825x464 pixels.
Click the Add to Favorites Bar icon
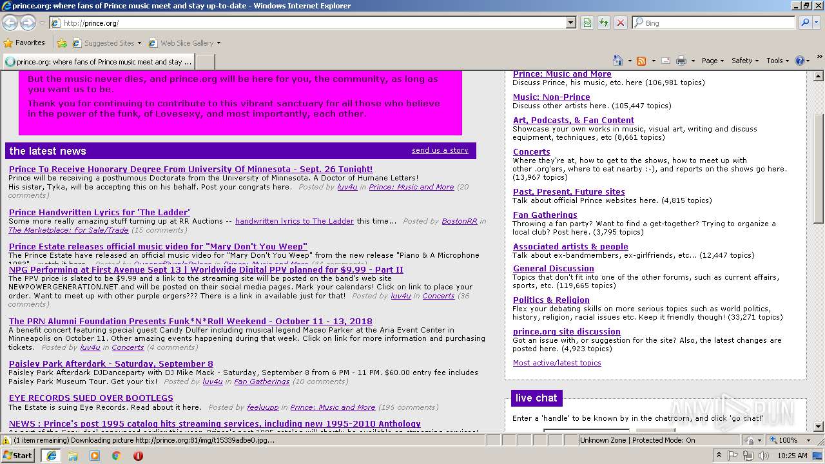click(x=62, y=43)
